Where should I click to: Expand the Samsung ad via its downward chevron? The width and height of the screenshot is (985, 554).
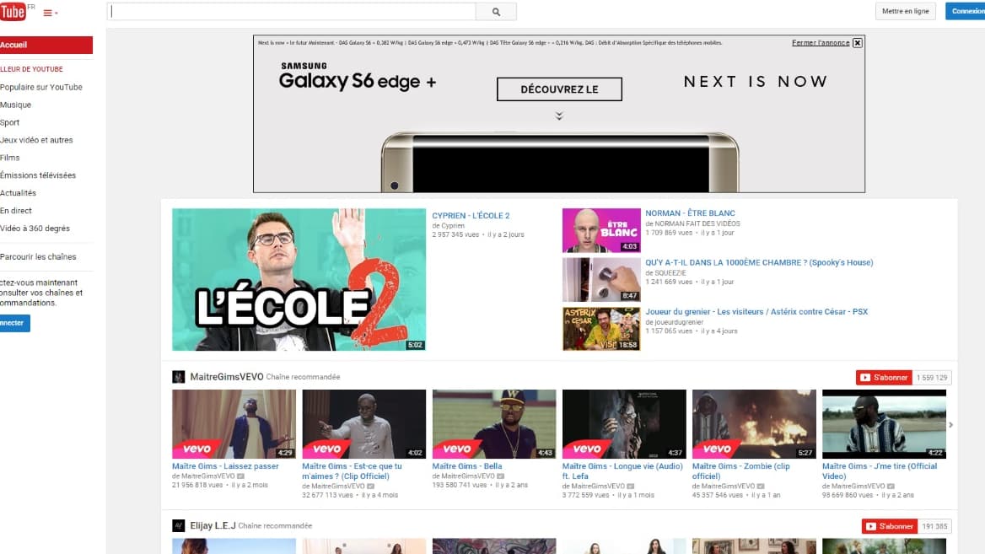(x=559, y=116)
